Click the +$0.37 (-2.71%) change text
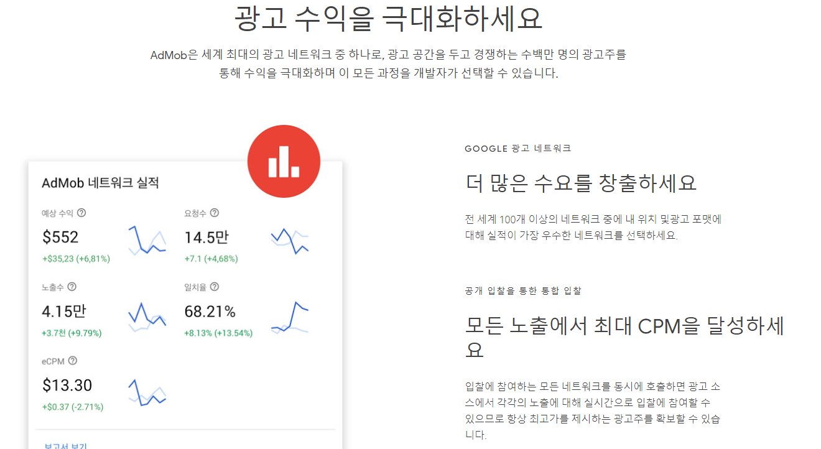The height and width of the screenshot is (449, 821). pyautogui.click(x=73, y=407)
